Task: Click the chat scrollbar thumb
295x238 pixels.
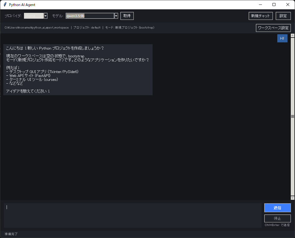Action: coord(293,117)
